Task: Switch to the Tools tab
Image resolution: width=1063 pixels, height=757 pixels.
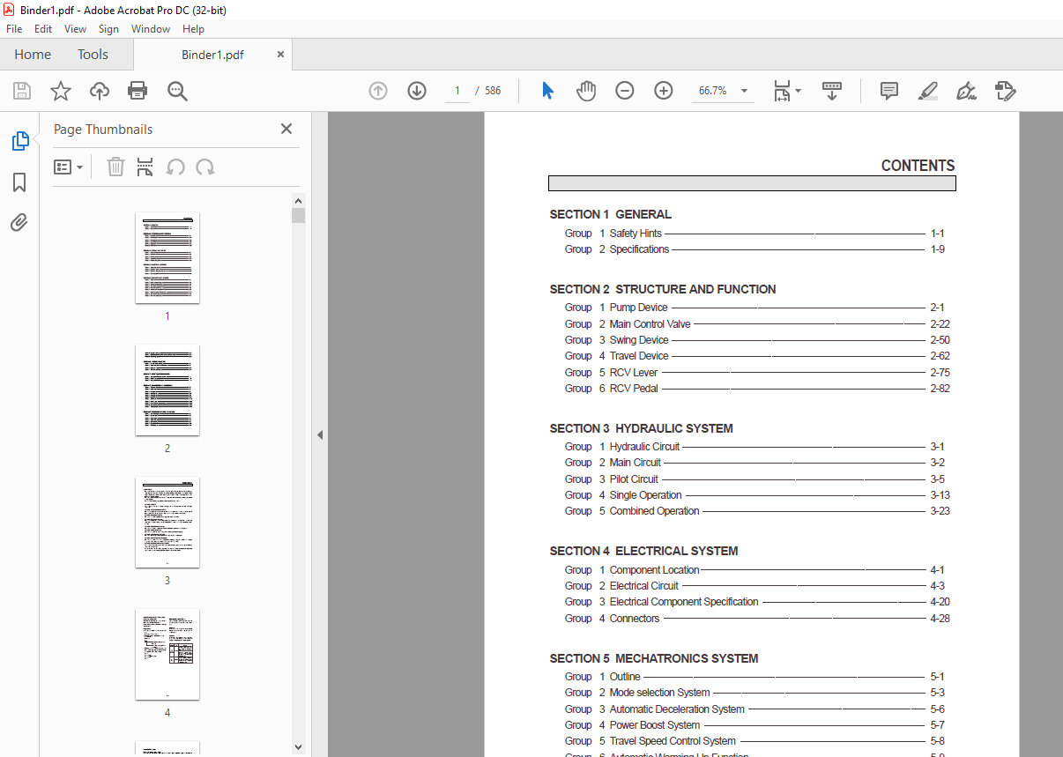Action: [x=93, y=55]
